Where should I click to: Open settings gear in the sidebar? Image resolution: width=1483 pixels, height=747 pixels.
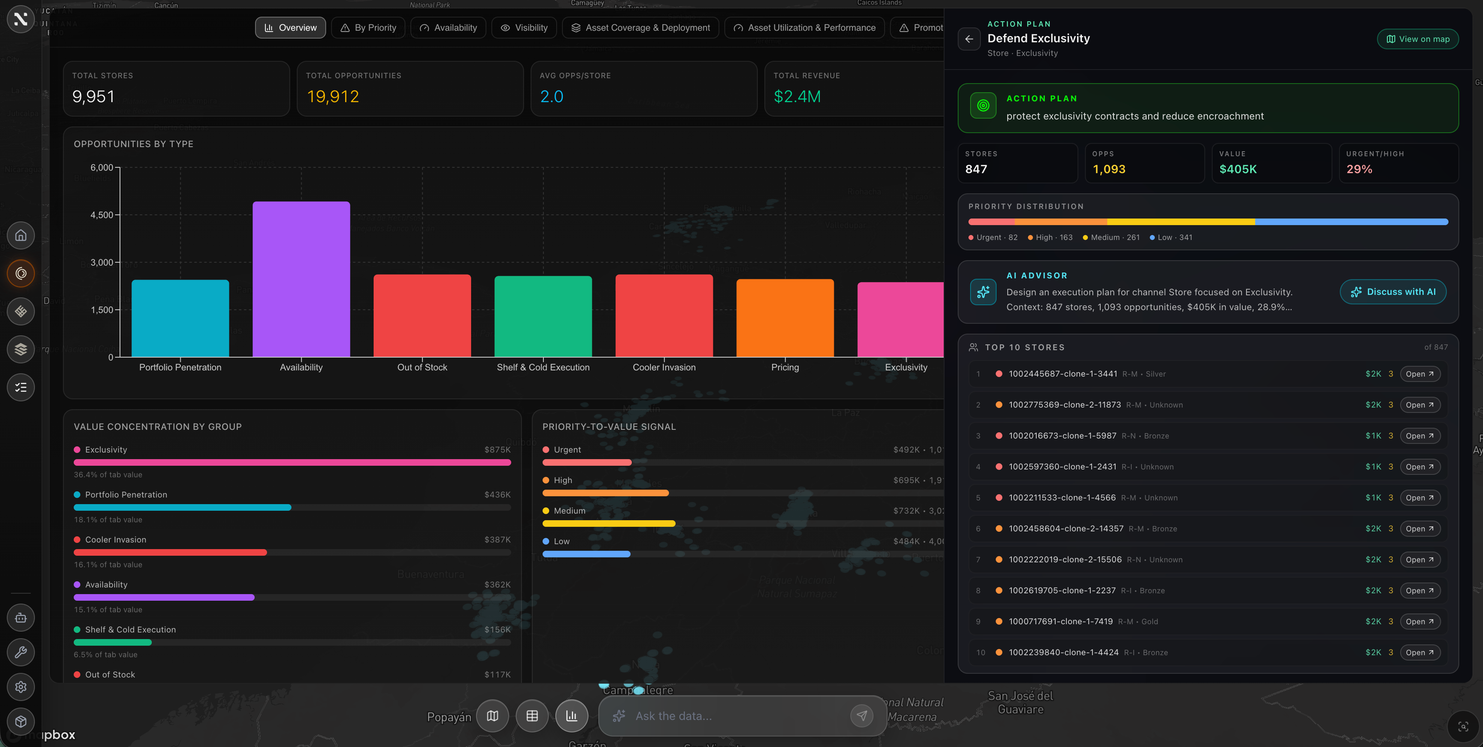21,687
